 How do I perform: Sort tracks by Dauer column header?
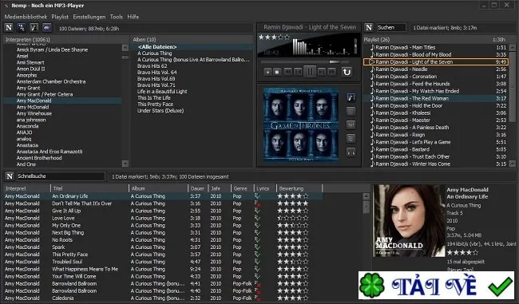[197, 188]
